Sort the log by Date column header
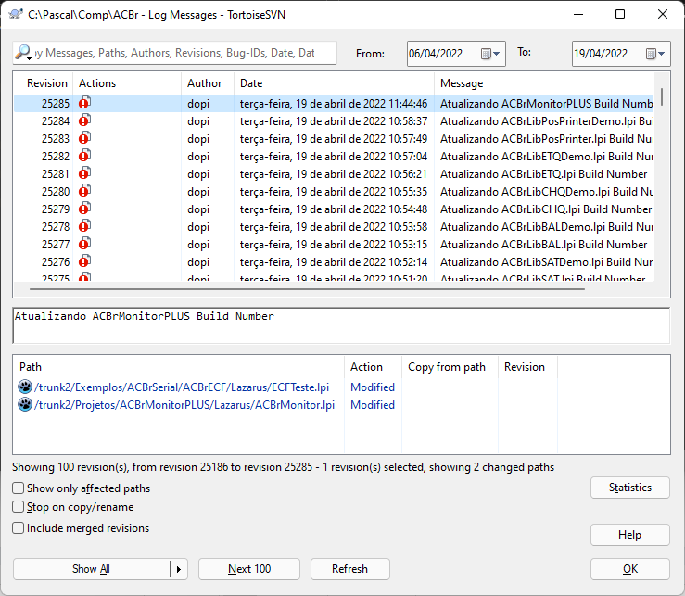 click(x=335, y=83)
